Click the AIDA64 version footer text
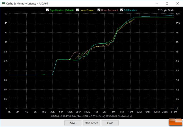The height and width of the screenshot is (127, 183). point(91,116)
